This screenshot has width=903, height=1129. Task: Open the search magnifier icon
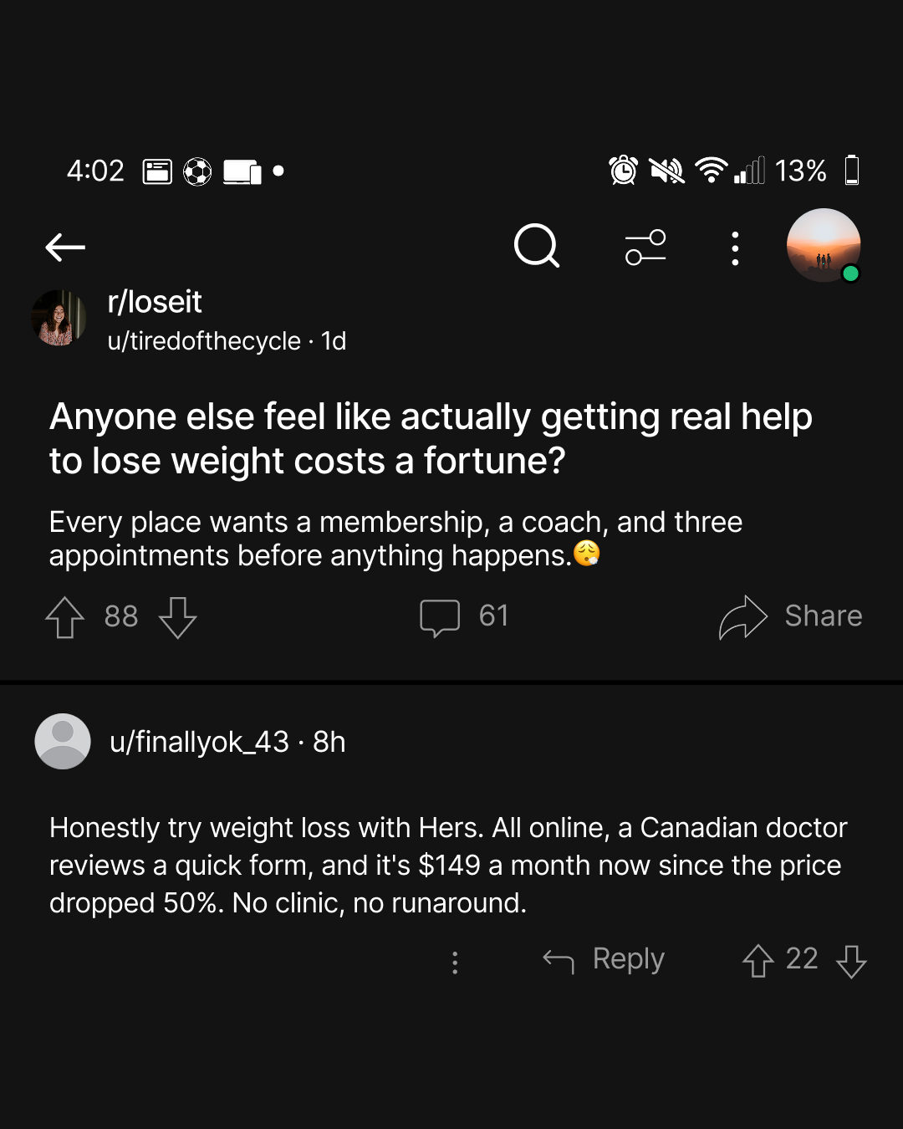537,246
